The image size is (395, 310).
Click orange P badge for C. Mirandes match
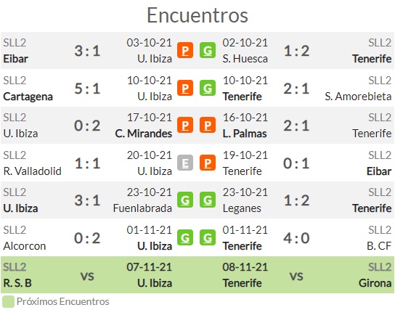pos(185,125)
